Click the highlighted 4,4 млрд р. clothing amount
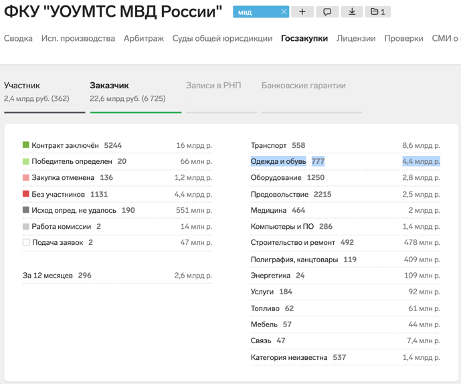 [x=421, y=161]
